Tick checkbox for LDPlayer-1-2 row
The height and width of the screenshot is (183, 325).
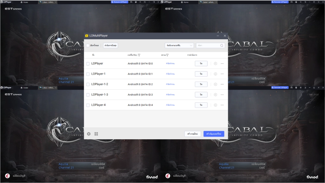click(x=88, y=84)
